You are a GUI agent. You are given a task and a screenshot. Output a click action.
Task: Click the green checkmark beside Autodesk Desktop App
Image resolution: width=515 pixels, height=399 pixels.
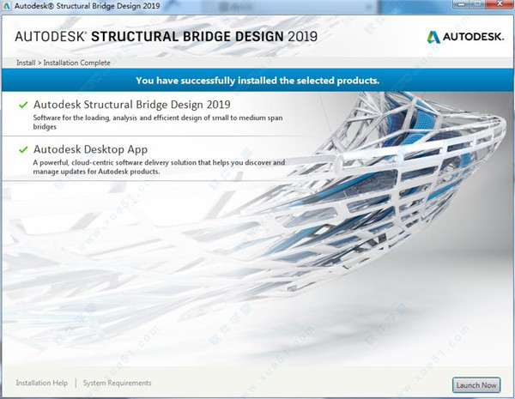pyautogui.click(x=21, y=149)
